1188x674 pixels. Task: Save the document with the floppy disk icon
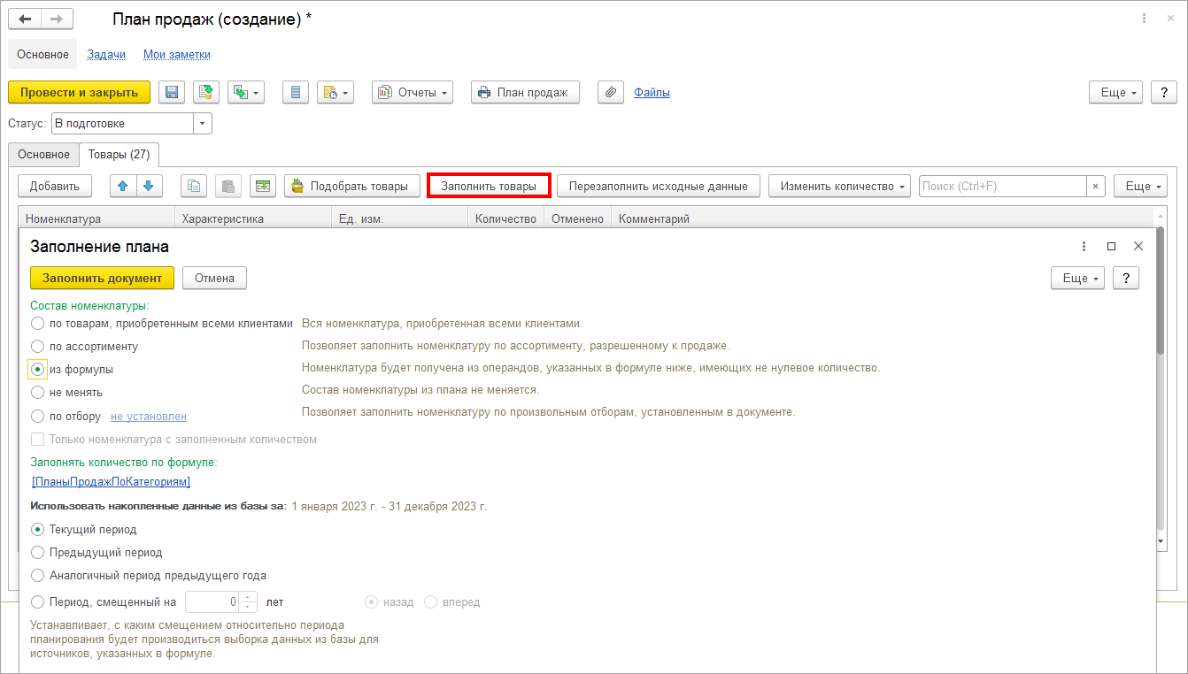pyautogui.click(x=172, y=92)
